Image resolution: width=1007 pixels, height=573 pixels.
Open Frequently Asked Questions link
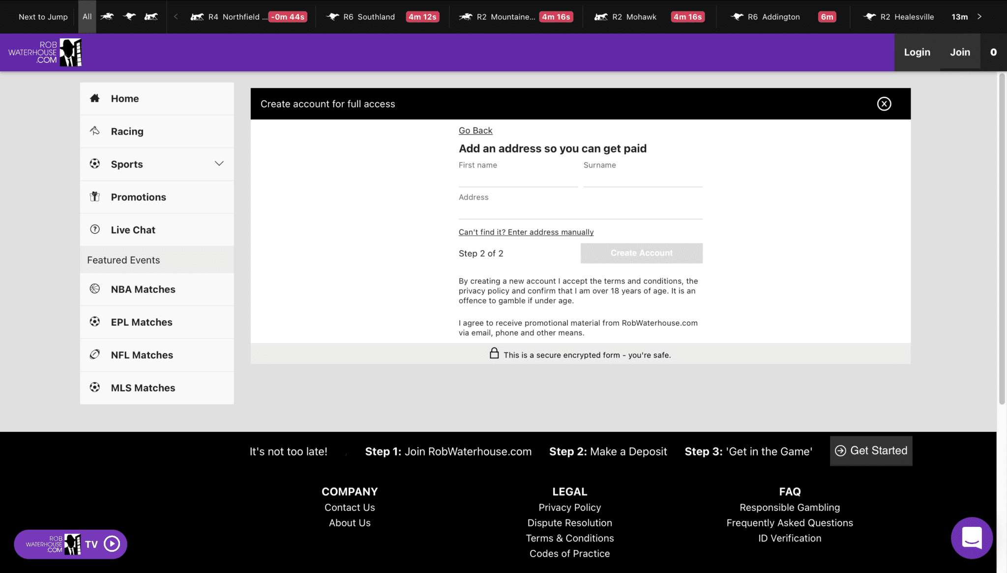click(790, 523)
